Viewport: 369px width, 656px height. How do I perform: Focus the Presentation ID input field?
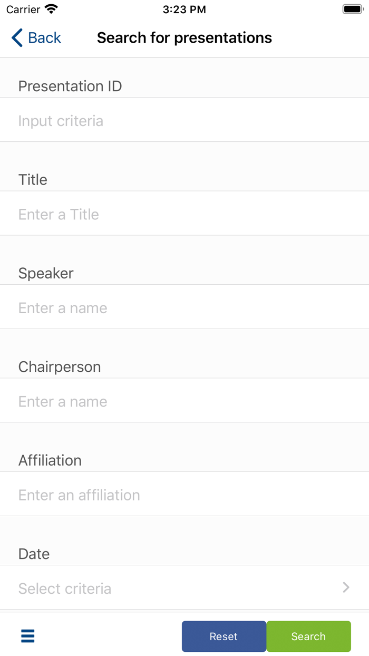(x=184, y=121)
